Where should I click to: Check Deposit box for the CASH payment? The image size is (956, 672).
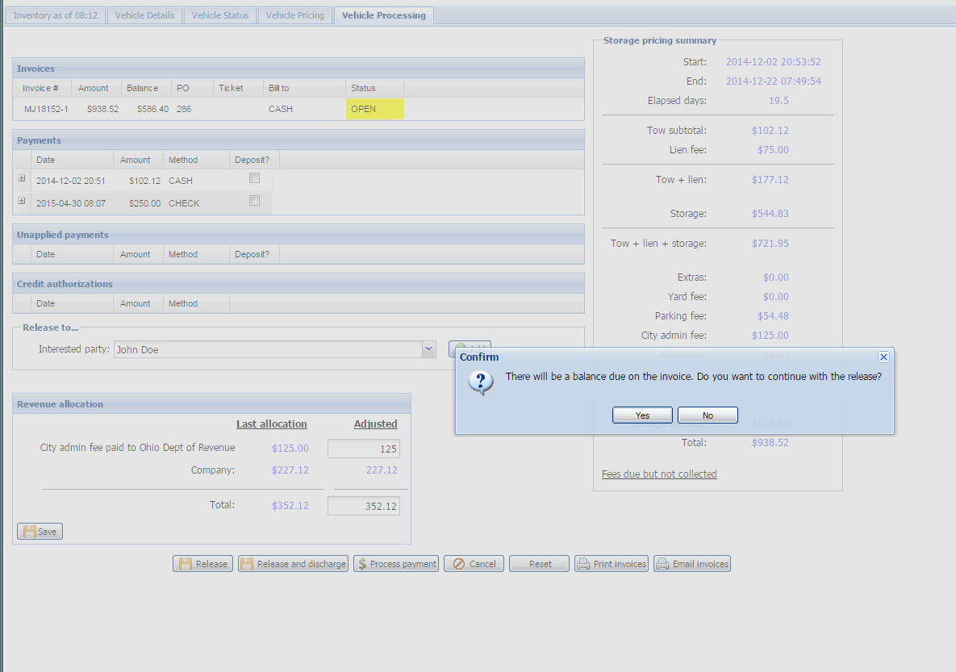(255, 178)
